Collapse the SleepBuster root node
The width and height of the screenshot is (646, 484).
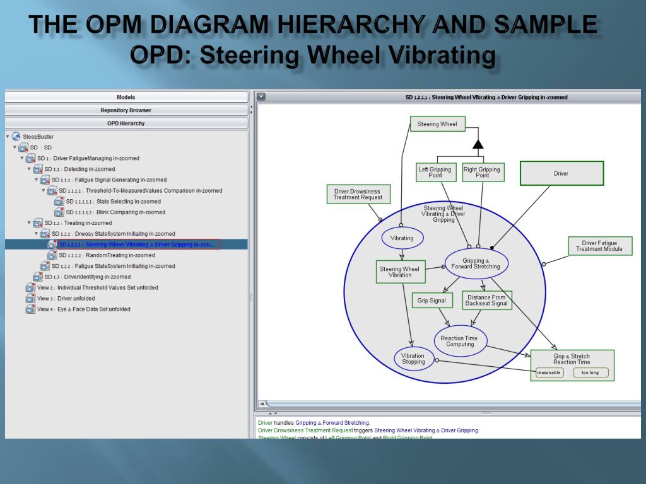[8, 136]
